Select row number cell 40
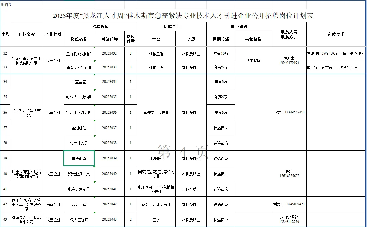367x227 pixels. click(5, 174)
